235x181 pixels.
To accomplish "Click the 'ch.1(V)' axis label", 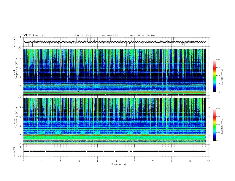I will 14,42.
